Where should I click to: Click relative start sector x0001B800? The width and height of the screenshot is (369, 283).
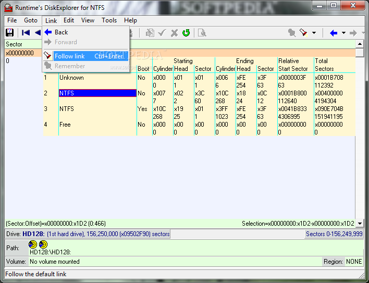[x=292, y=93]
